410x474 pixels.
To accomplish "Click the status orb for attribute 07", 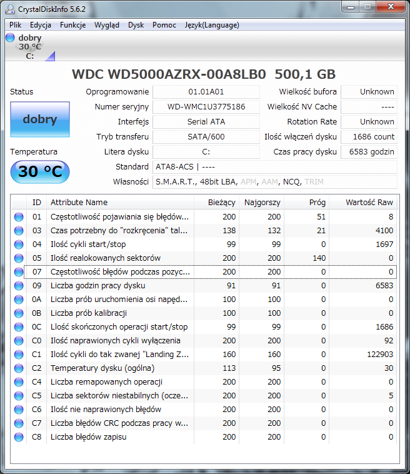I will (19, 272).
